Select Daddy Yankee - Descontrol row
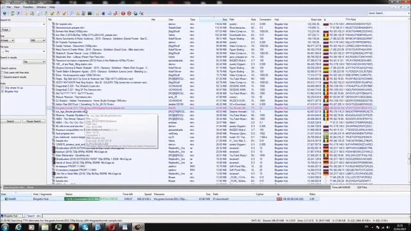Viewport: 411px width, 231px height. [x=212, y=46]
